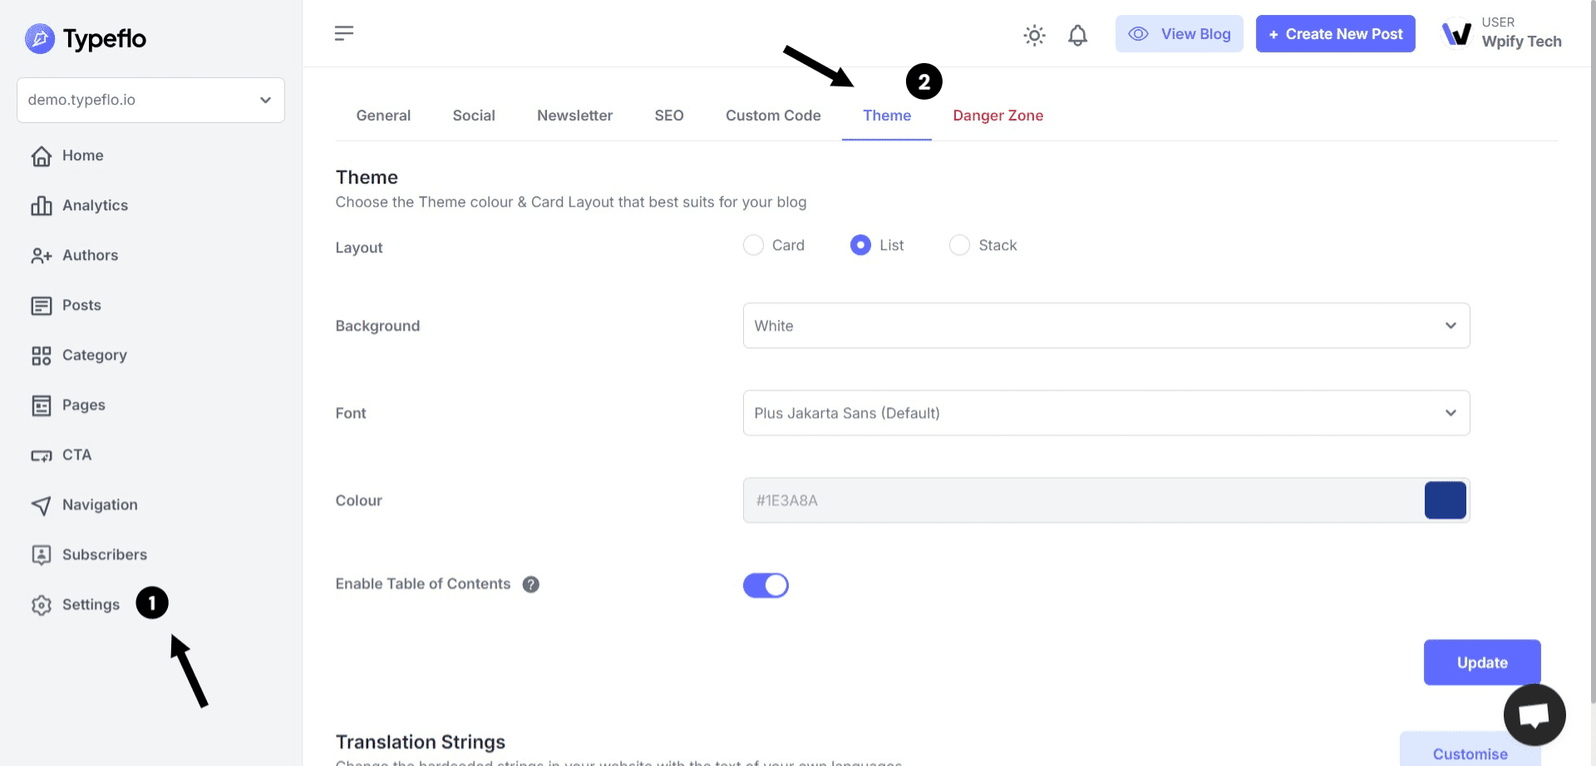Expand the demo.typeflo.io site selector
The width and height of the screenshot is (1596, 766).
click(150, 100)
